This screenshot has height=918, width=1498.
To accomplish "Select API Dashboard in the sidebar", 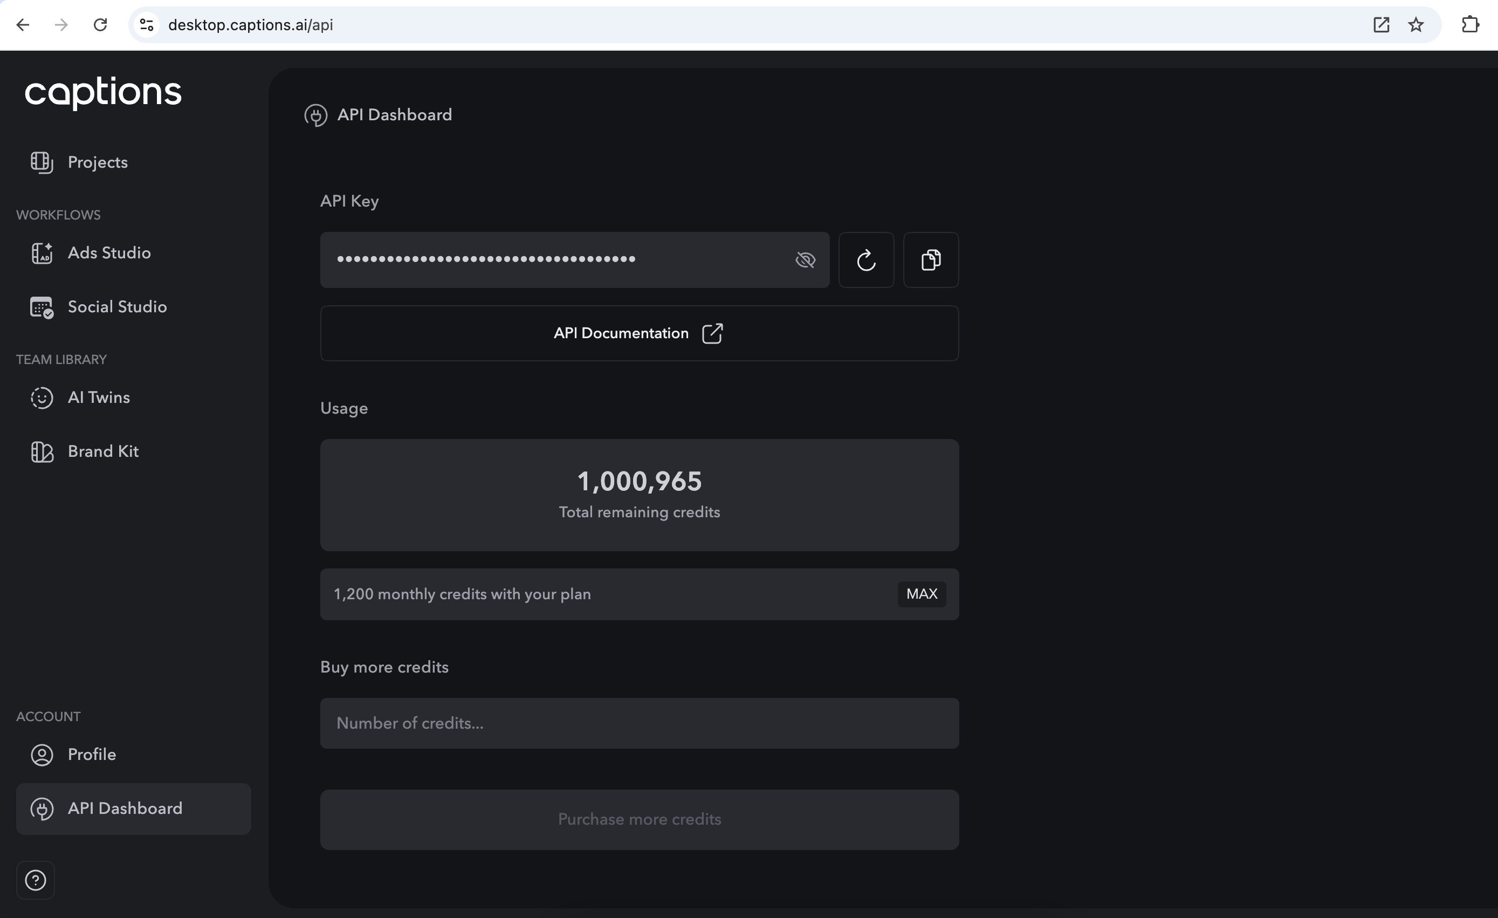I will [134, 809].
